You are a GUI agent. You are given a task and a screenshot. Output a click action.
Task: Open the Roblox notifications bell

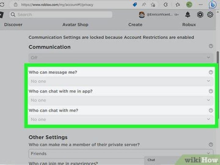point(188,15)
